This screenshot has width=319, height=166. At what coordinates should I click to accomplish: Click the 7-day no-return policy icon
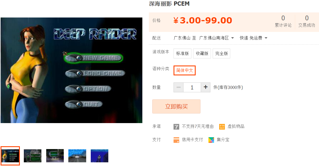(176, 127)
